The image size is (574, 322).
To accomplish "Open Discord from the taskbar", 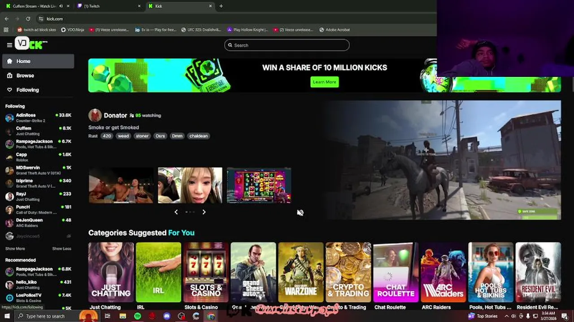I will point(167,316).
